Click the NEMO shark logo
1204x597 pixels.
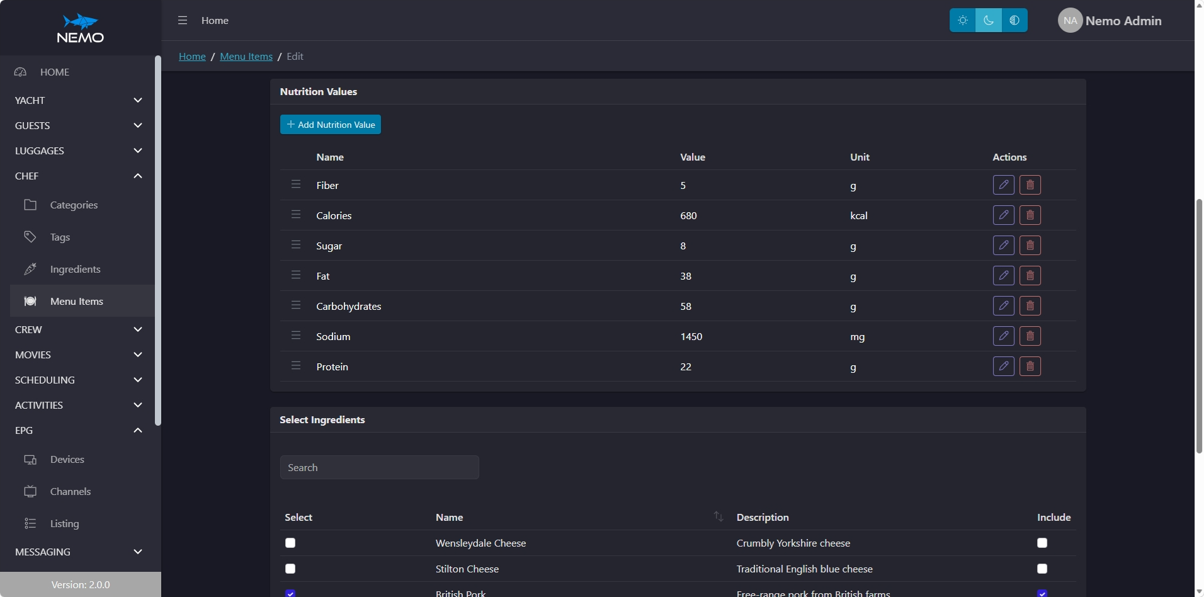coord(81,28)
